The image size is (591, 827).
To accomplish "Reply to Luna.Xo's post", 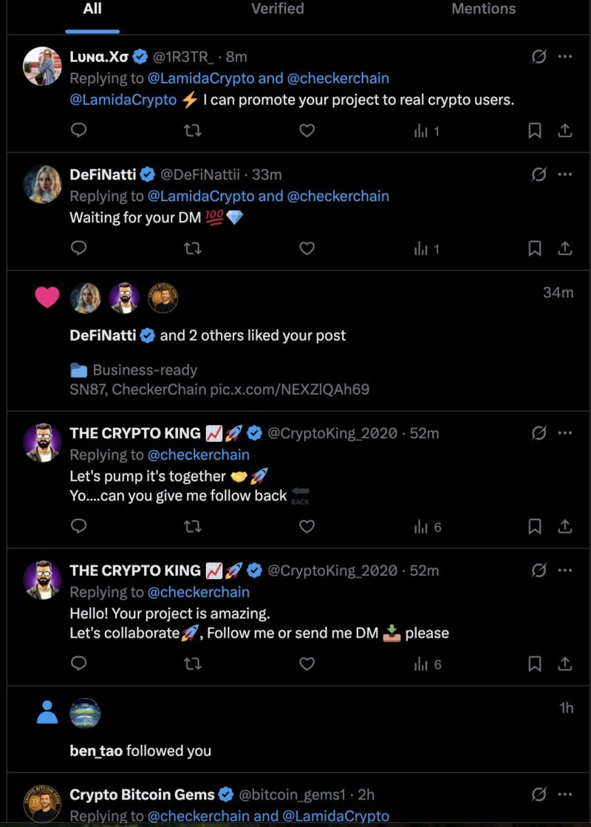I will [78, 131].
